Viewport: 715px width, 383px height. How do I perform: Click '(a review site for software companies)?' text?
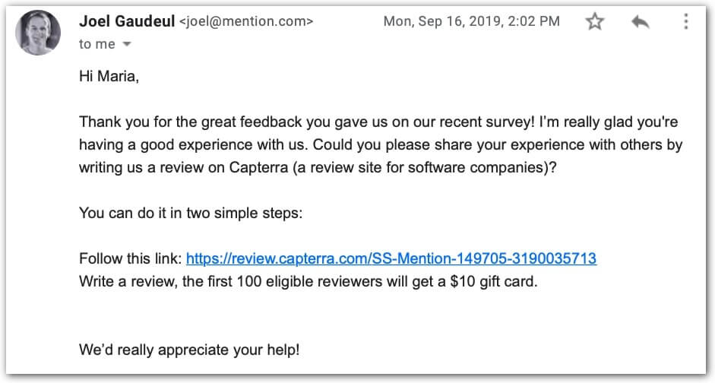click(425, 167)
